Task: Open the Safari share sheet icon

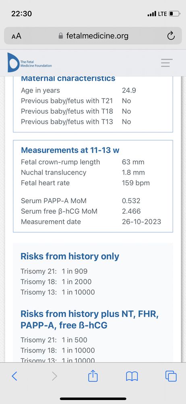Action: [93, 376]
